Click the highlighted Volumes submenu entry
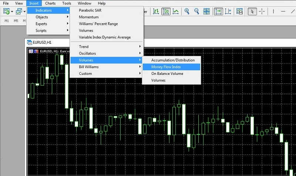Image resolution: width=296 pixels, height=176 pixels. [107, 60]
